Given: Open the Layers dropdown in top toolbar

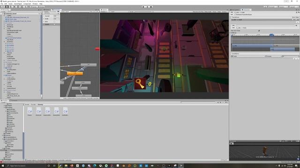Looking at the screenshot, I should pos(283,7).
